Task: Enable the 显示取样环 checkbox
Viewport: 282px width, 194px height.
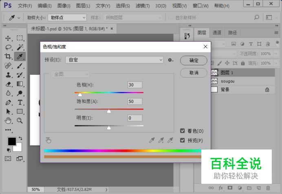Action: [170, 18]
